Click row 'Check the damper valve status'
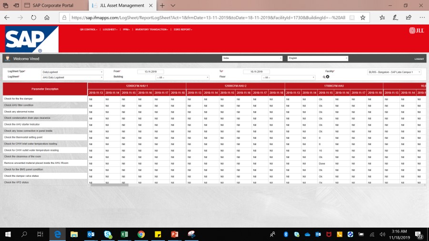This screenshot has width=429, height=241. [45, 176]
